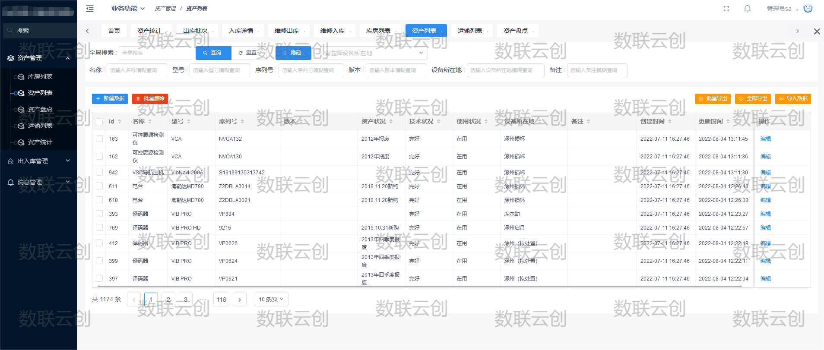This screenshot has height=350, width=824.
Task: Switch to 入库详情 tab
Action: click(x=243, y=31)
